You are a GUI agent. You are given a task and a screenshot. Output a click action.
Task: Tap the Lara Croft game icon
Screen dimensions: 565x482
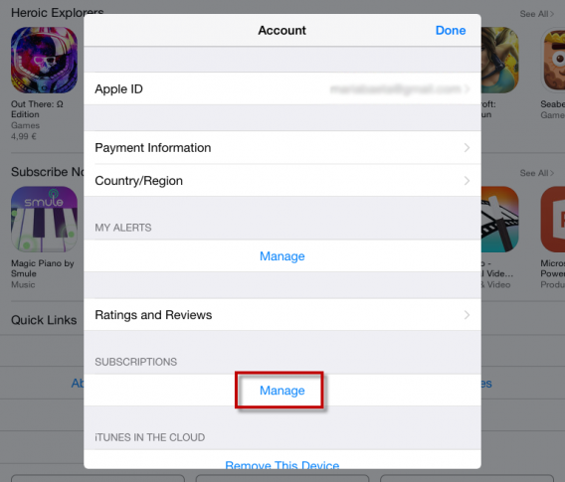coord(500,60)
